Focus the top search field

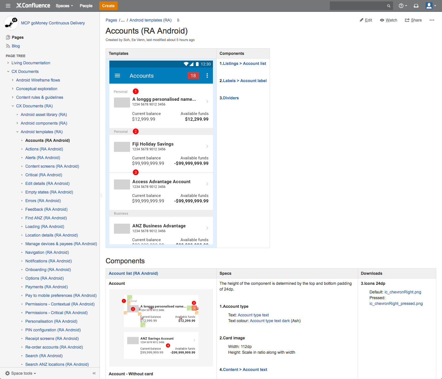pos(361,6)
